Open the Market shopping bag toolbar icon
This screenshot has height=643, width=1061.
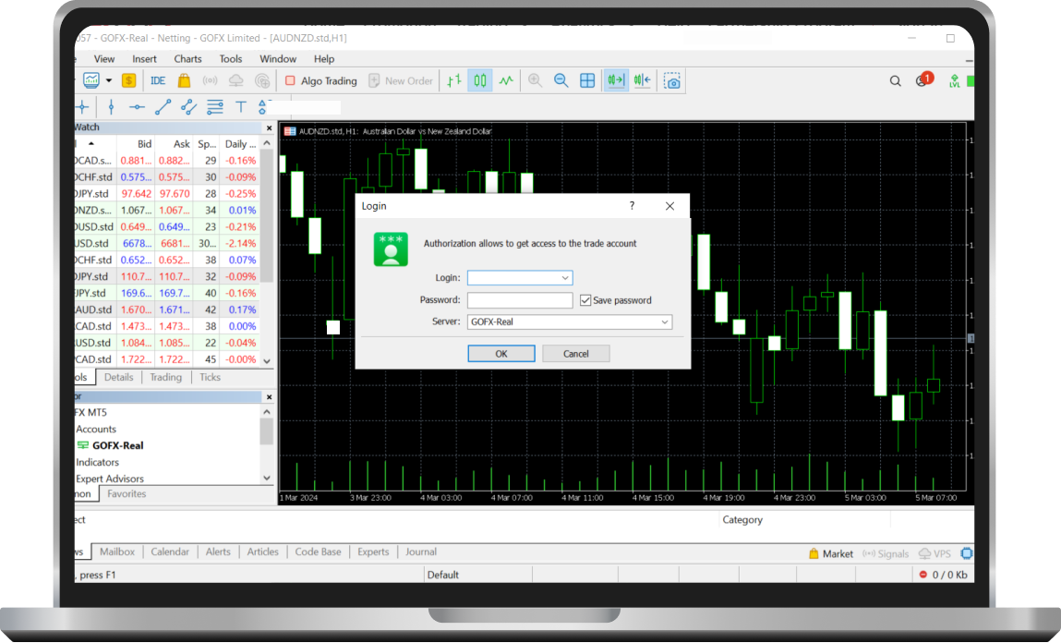(184, 80)
